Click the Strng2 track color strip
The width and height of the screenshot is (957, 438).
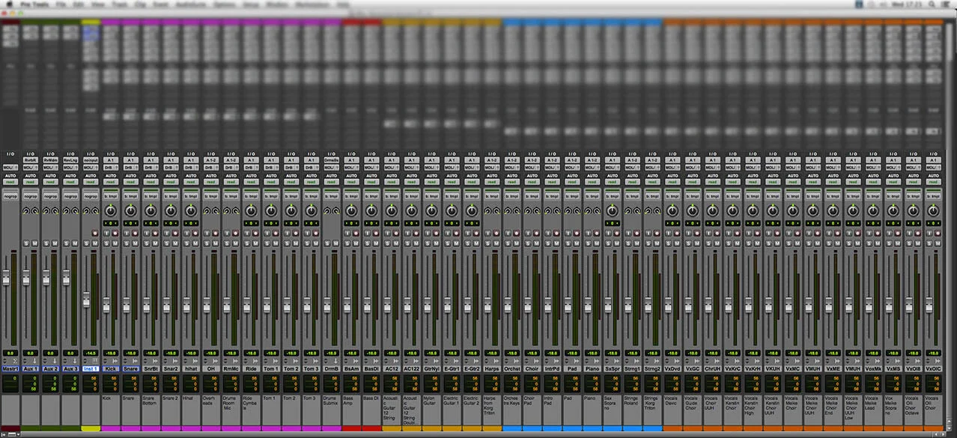click(x=653, y=428)
